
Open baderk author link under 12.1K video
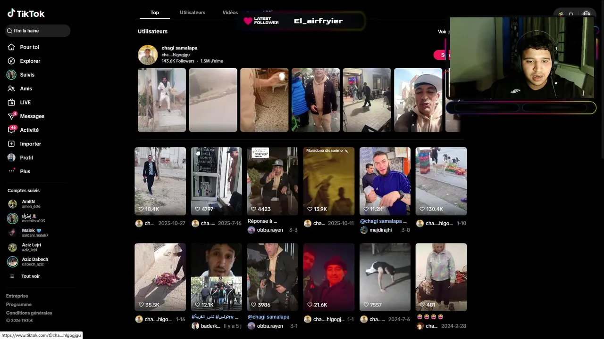point(211,326)
